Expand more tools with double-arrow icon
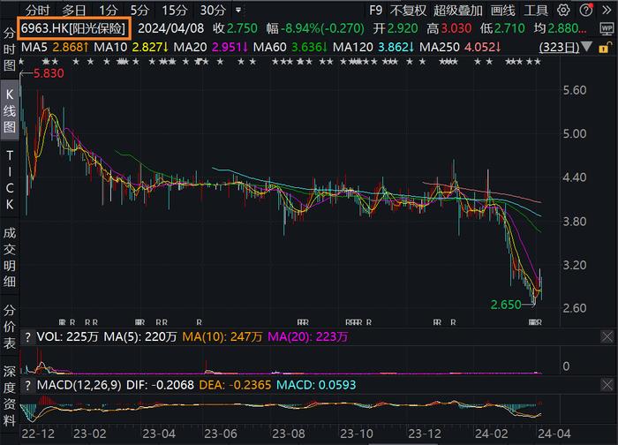The width and height of the screenshot is (618, 445). click(x=607, y=11)
